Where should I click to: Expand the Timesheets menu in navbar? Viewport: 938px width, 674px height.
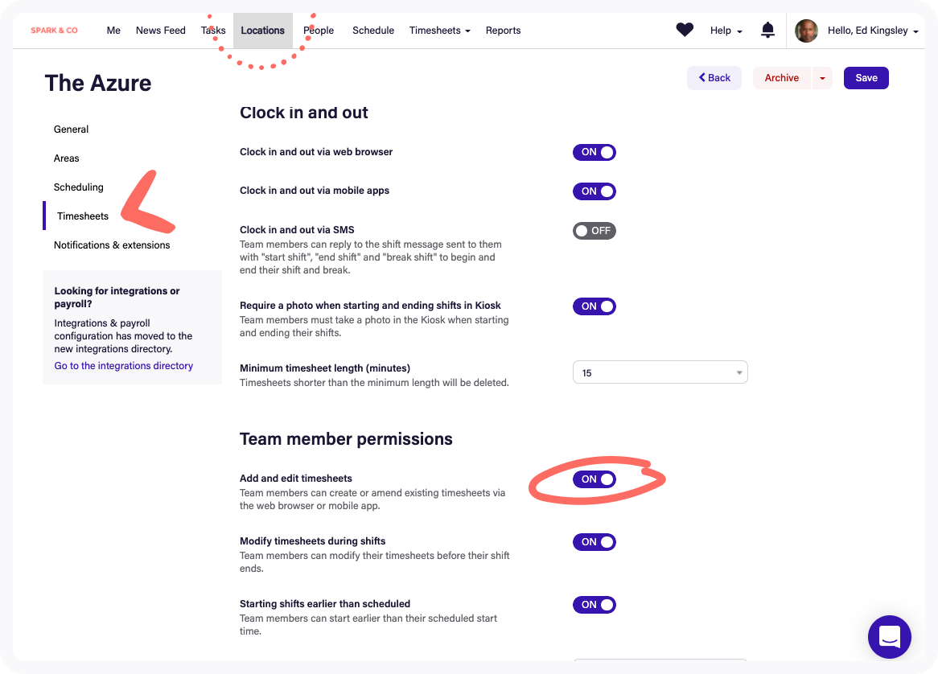click(x=439, y=31)
